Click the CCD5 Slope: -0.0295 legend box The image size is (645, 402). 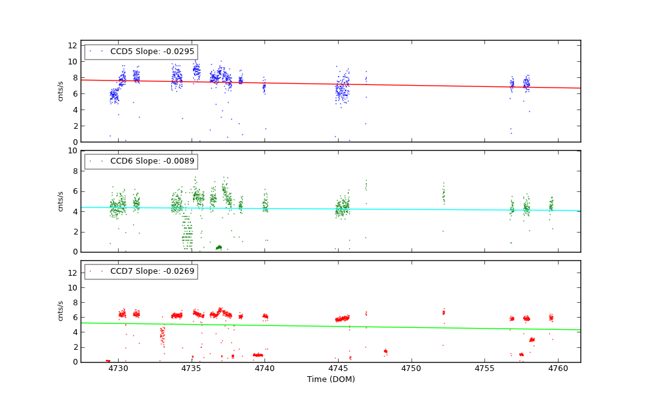click(x=141, y=52)
